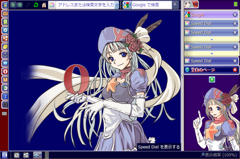Expand the tab stack with the down arrow bar
The image size is (240, 159).
212,54
